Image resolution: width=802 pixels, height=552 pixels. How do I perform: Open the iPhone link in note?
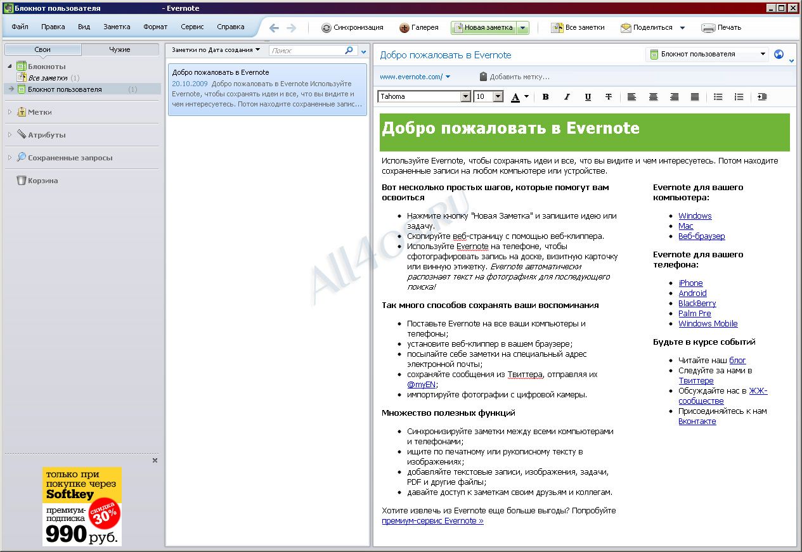tap(690, 283)
